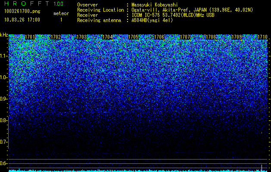The image size is (271, 172).
Task: Click the 0.8 frequency axis label
Action: tap(4, 120)
